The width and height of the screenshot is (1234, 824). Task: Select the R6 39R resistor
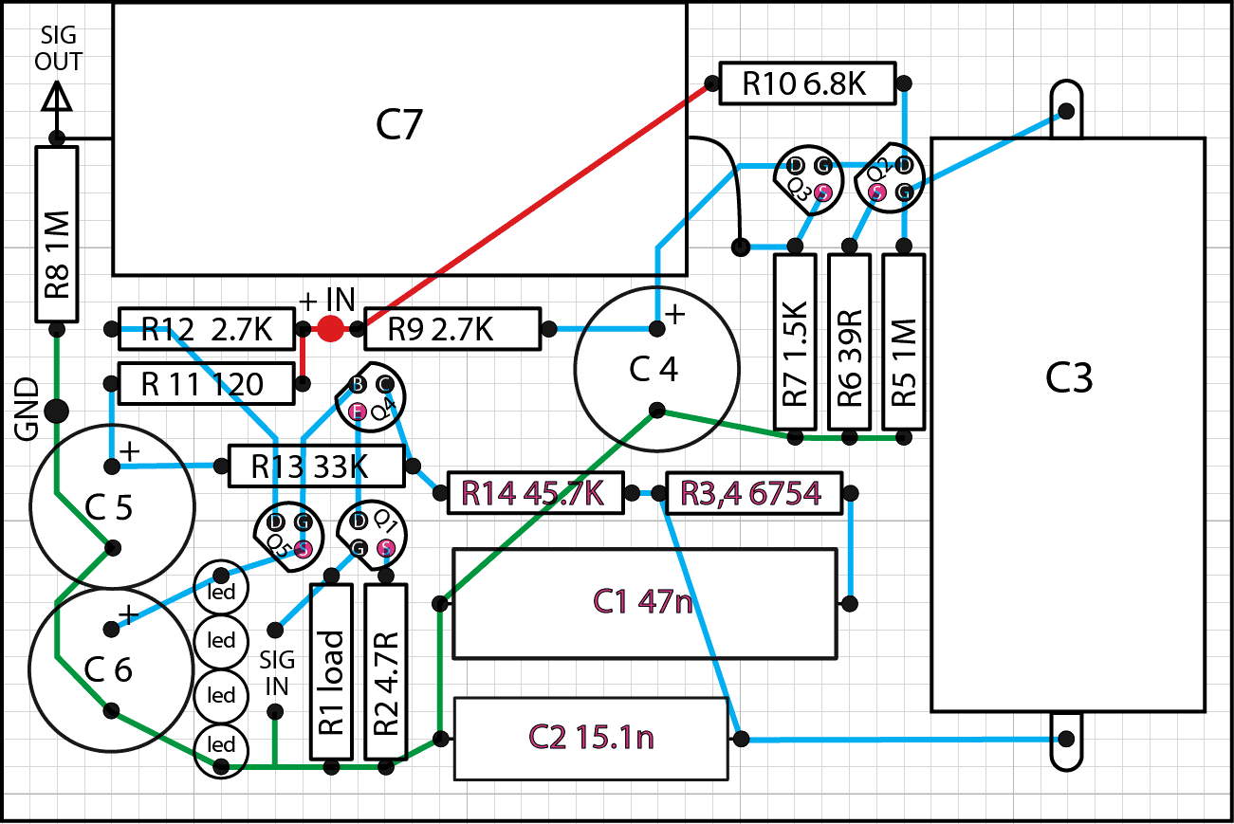(850, 342)
